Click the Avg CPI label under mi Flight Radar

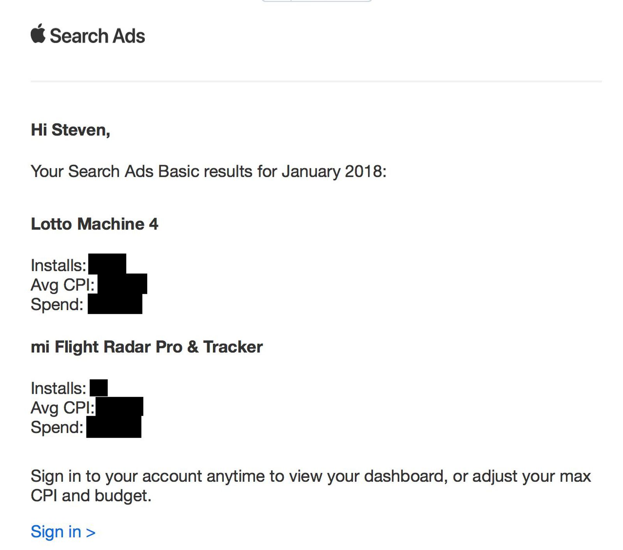63,408
